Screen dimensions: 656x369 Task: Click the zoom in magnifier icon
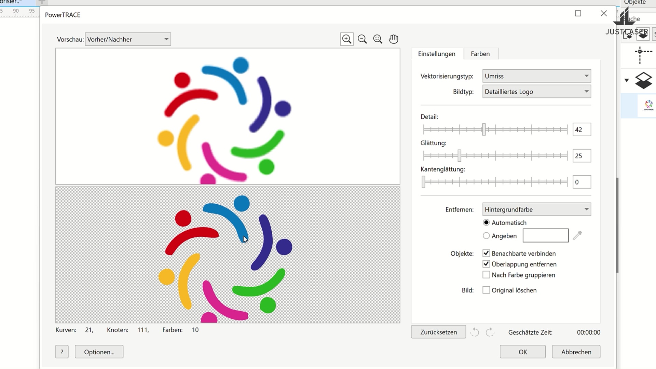(347, 39)
